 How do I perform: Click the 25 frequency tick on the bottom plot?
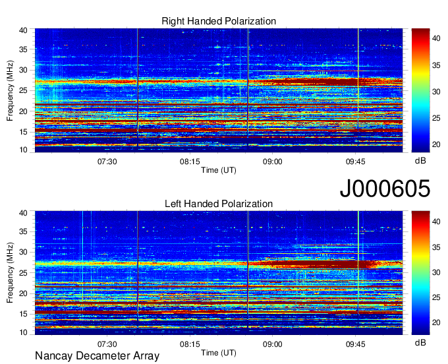[x=23, y=273]
